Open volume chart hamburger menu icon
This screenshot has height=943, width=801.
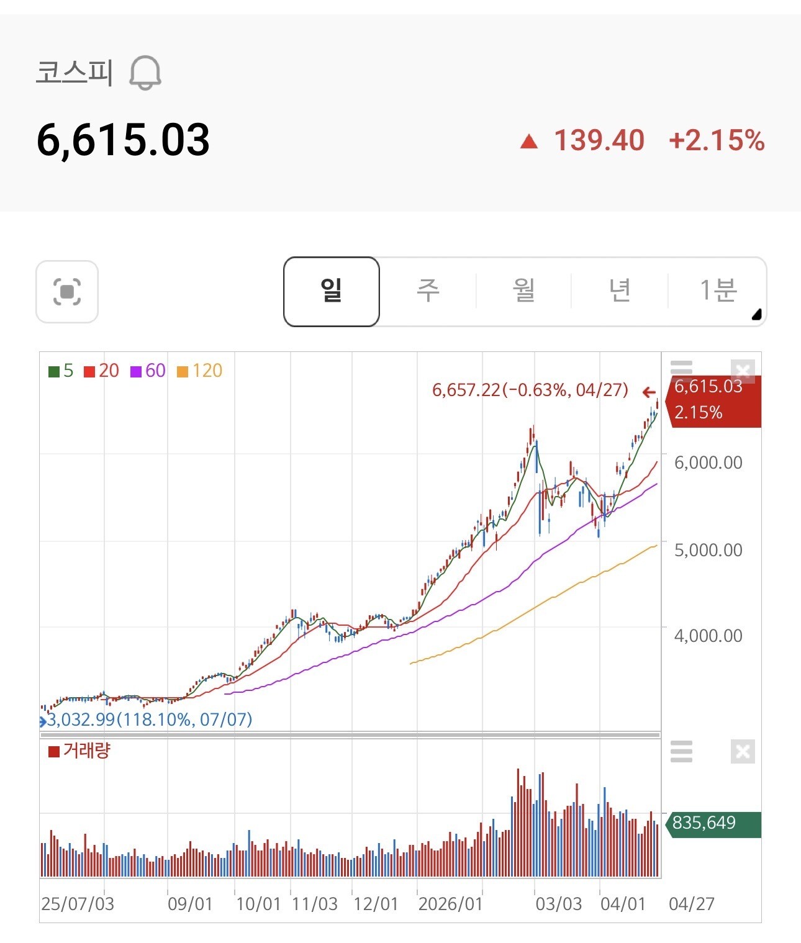[681, 751]
